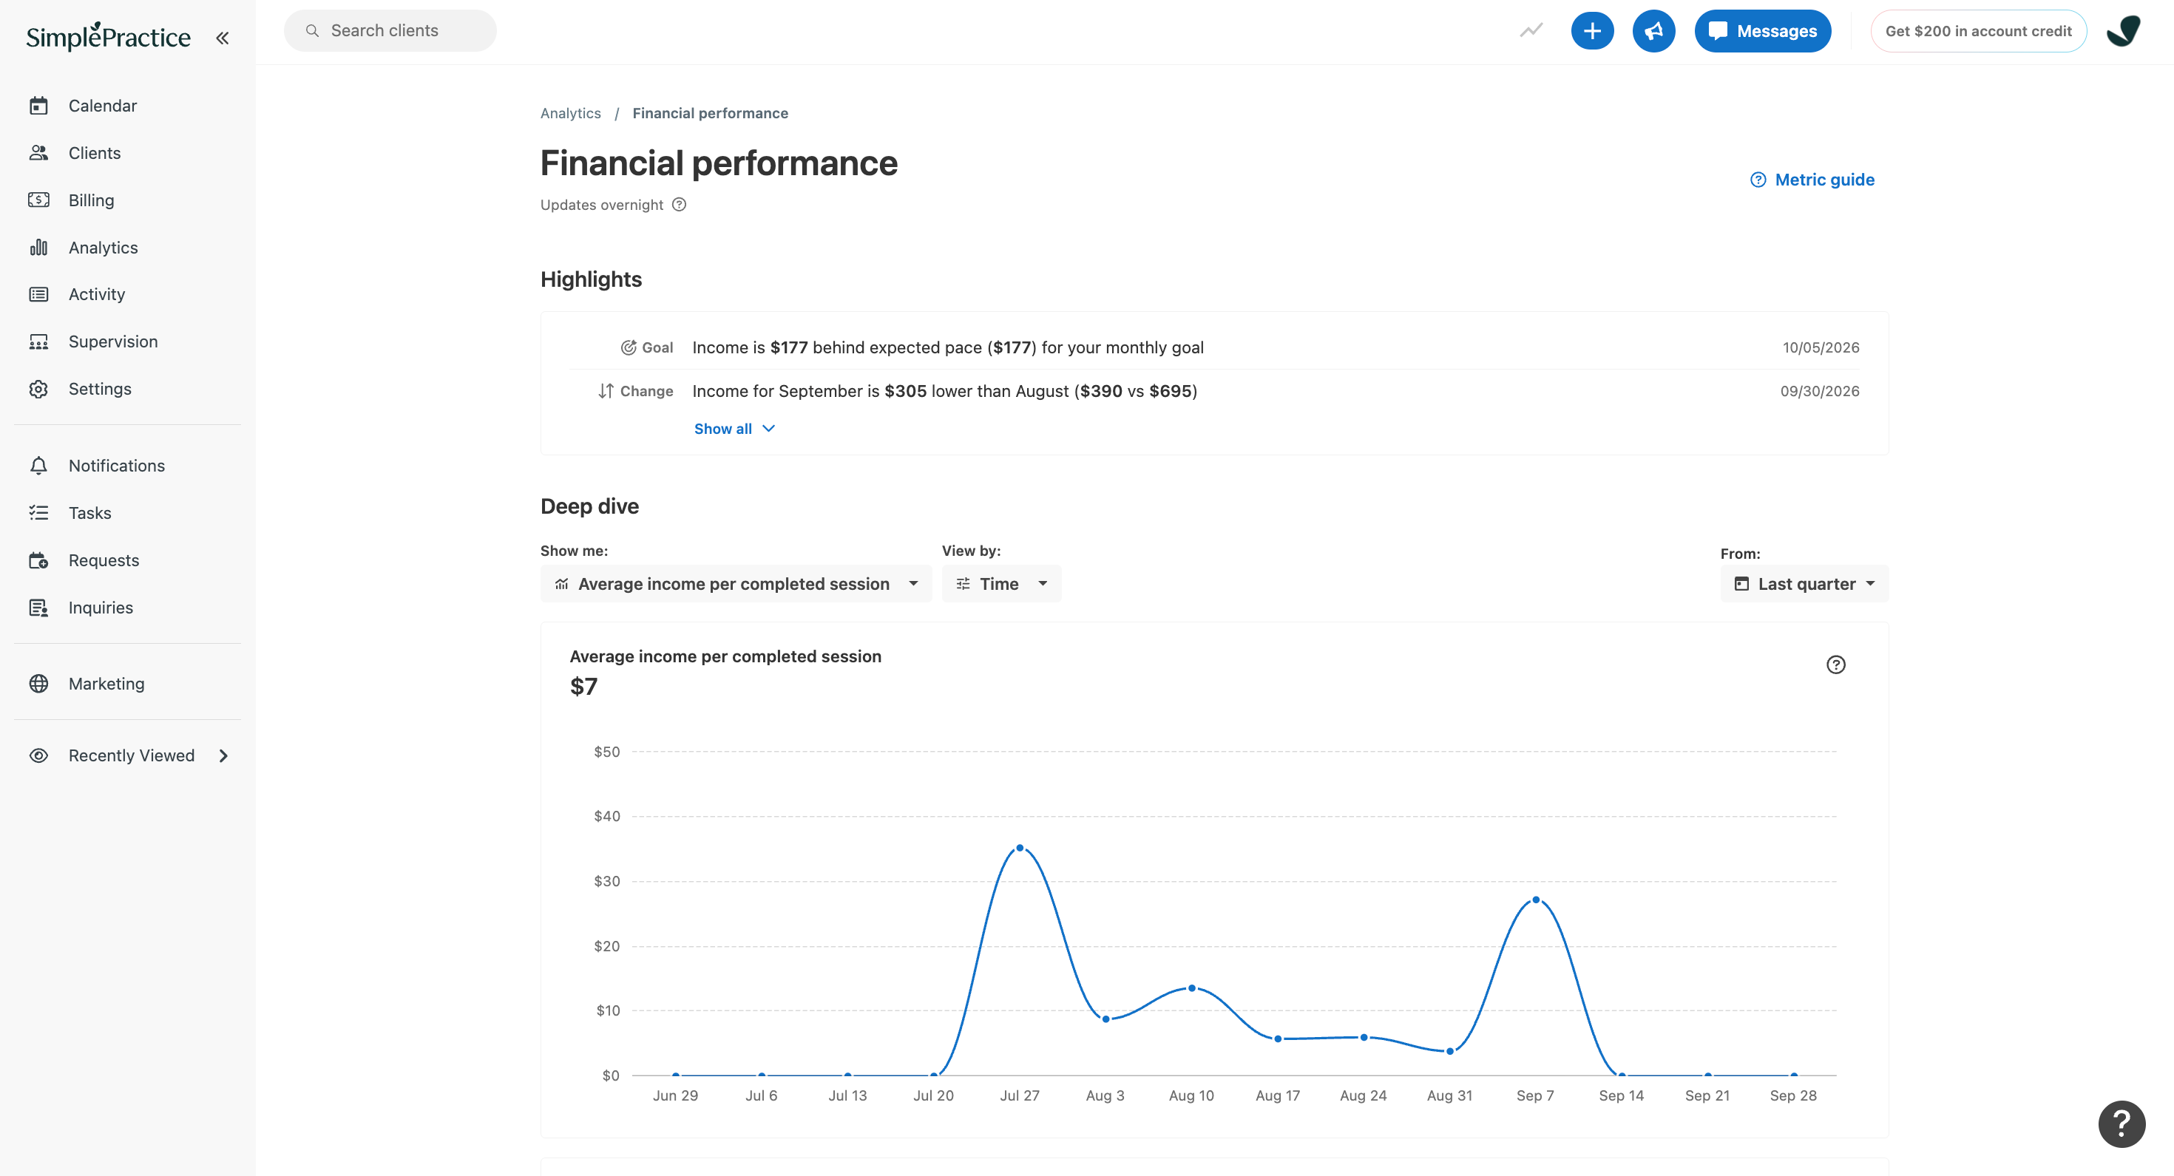Click Analytics breadcrumb link
Viewport: 2174px width, 1176px height.
(x=571, y=113)
